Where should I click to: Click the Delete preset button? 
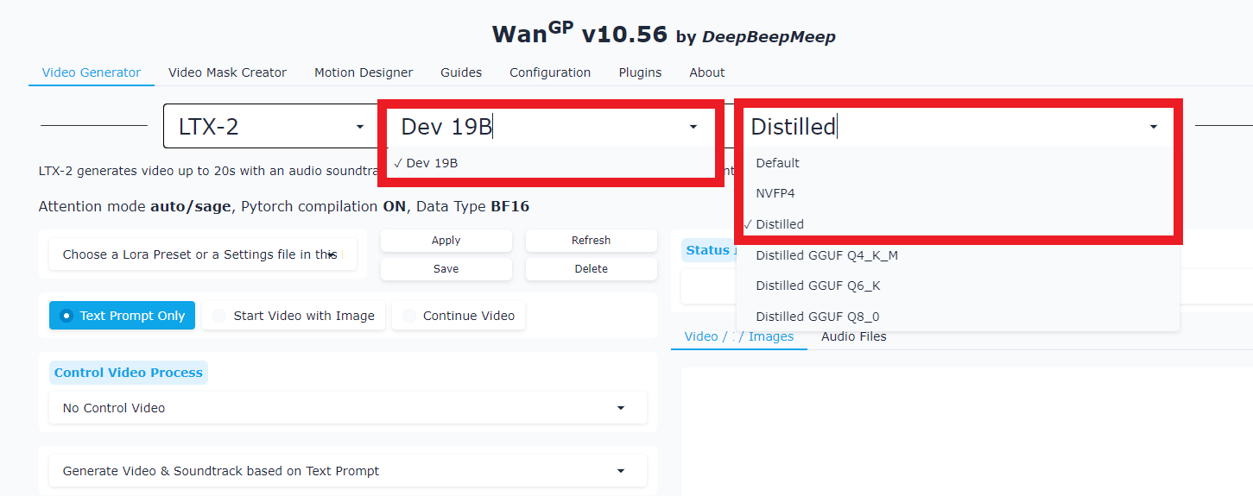pyautogui.click(x=591, y=269)
